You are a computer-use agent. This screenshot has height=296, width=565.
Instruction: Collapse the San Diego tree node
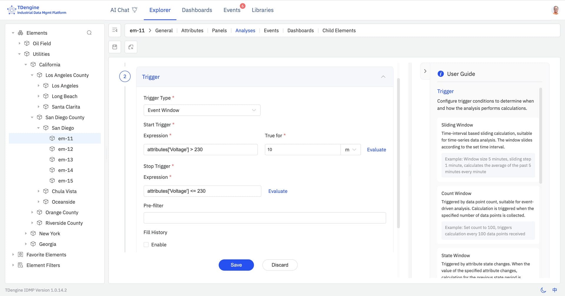pyautogui.click(x=38, y=128)
